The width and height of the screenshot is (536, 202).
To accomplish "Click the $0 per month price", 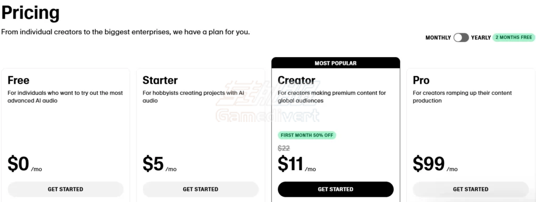I will coord(25,164).
